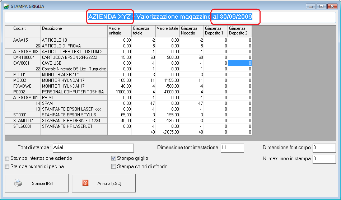Viewport: 341px width, 200px height.
Task: Click the 105,00 unit value cell
Action: pyautogui.click(x=120, y=80)
